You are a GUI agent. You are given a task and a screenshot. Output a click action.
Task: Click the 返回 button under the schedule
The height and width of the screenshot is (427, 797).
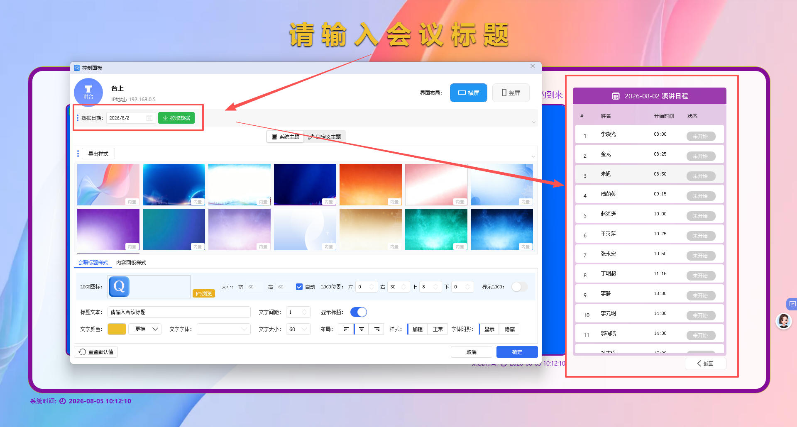pyautogui.click(x=705, y=364)
